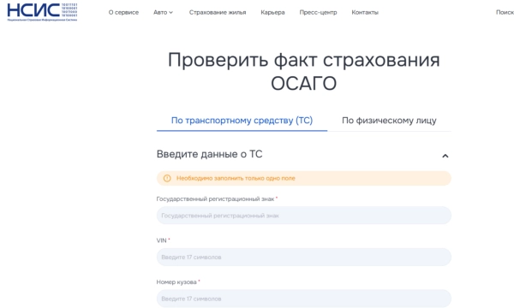Expand the 'Авто' dropdown menu
This screenshot has height=308, width=514.
pyautogui.click(x=163, y=13)
